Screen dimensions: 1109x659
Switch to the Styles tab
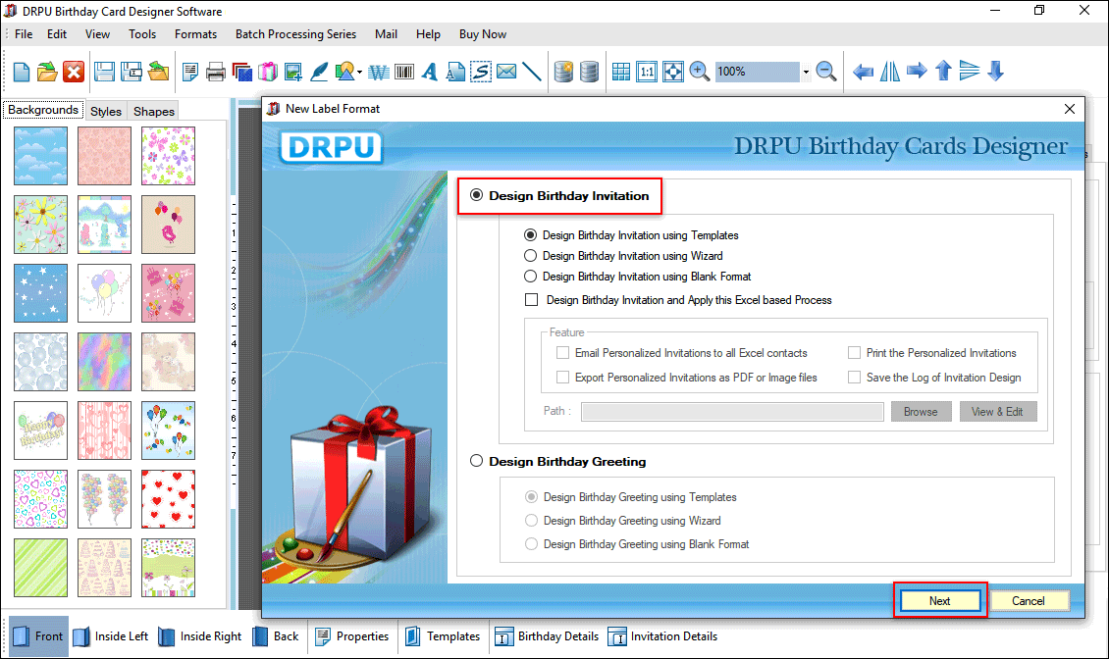[105, 111]
